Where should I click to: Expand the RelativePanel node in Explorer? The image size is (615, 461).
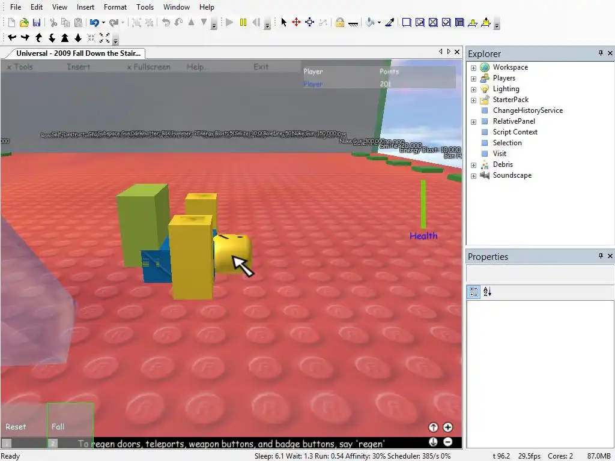click(473, 122)
